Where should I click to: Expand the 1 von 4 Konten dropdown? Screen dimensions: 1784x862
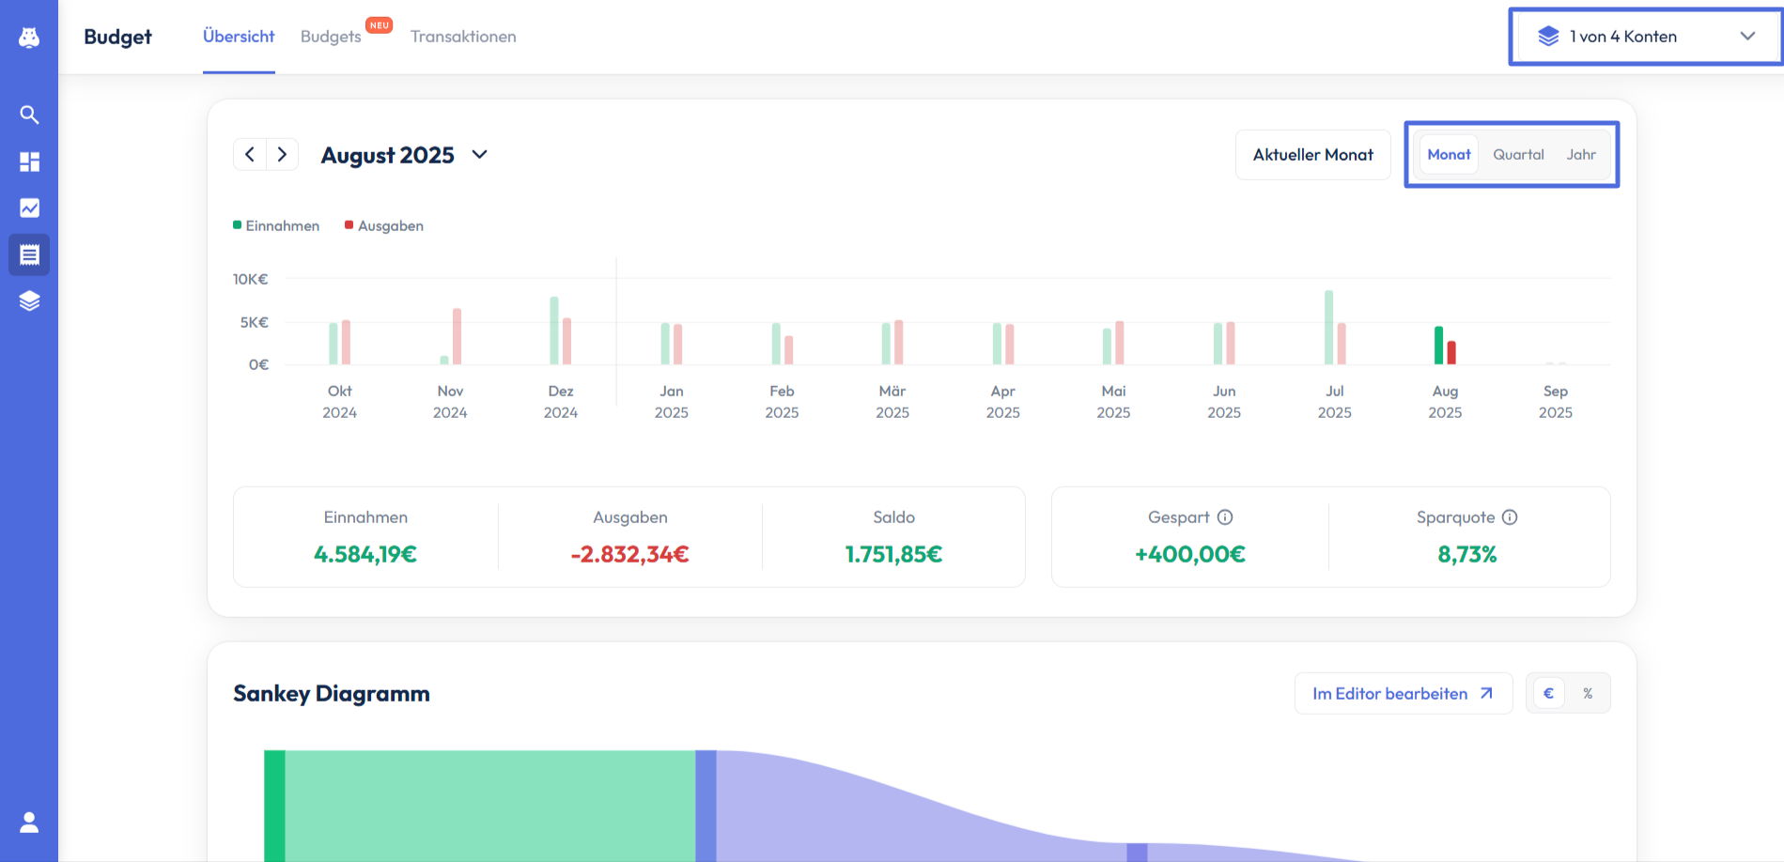coord(1645,37)
